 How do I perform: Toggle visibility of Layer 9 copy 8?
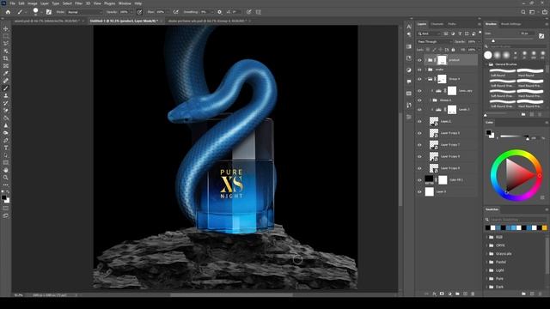pos(419,133)
